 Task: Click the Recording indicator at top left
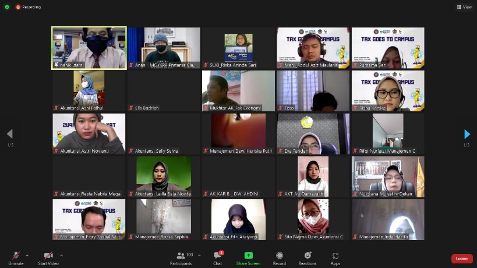pyautogui.click(x=28, y=7)
